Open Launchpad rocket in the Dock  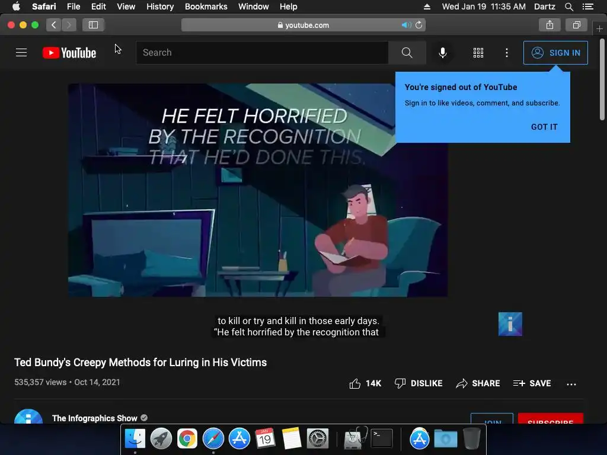(x=161, y=439)
